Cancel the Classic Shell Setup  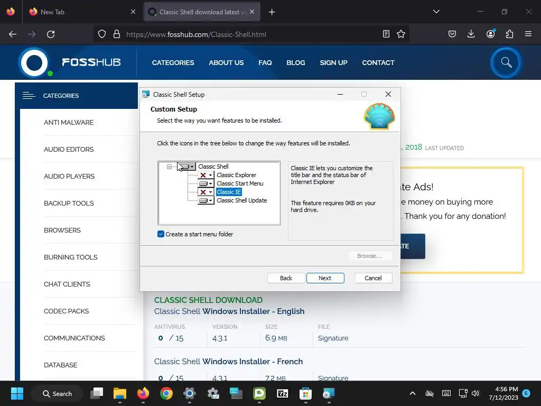click(374, 278)
